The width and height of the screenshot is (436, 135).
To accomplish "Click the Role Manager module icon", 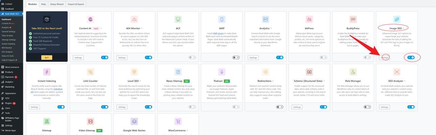I will pos(353,72).
